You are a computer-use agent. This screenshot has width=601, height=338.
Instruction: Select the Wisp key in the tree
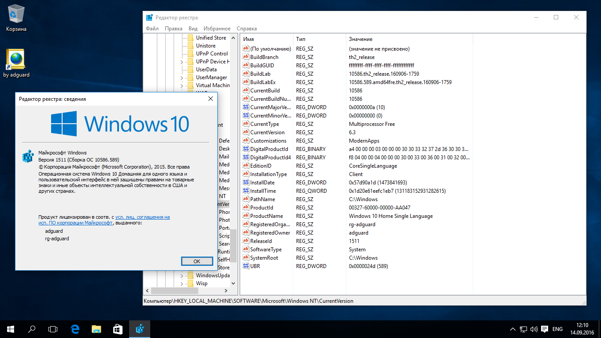point(202,283)
